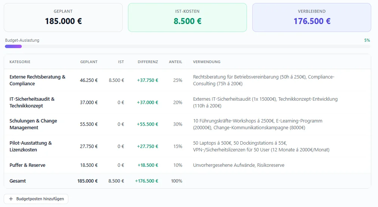Viewport: 378px width, 207px height.
Task: Click the Gesamt total row label
Action: 18,181
